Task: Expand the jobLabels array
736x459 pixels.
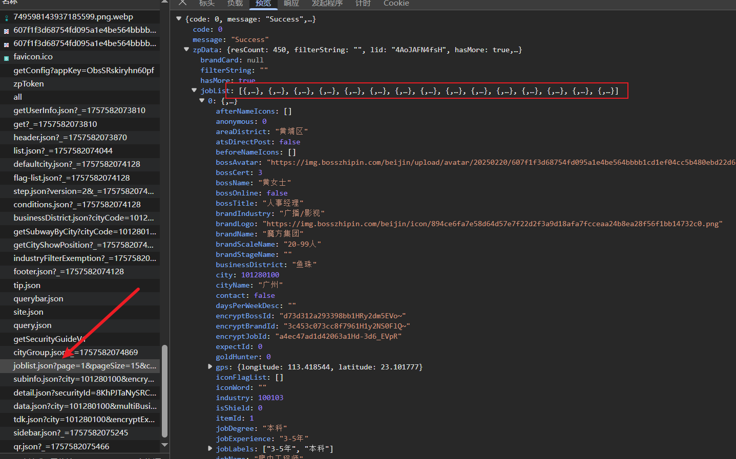Action: pos(210,449)
